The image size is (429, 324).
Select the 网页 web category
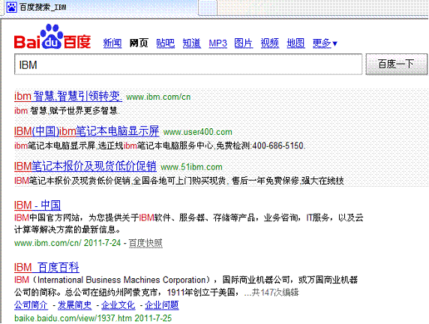pyautogui.click(x=139, y=43)
